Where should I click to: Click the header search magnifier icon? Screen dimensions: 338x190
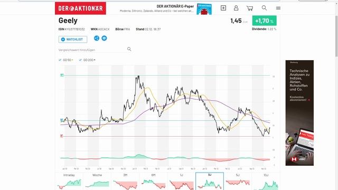tap(264, 8)
